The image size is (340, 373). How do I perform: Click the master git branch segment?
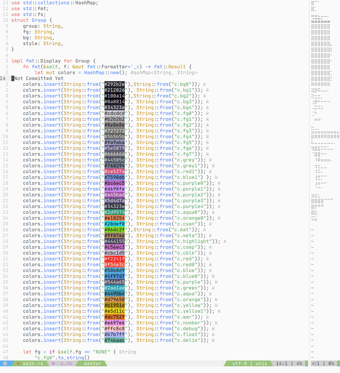(92, 363)
